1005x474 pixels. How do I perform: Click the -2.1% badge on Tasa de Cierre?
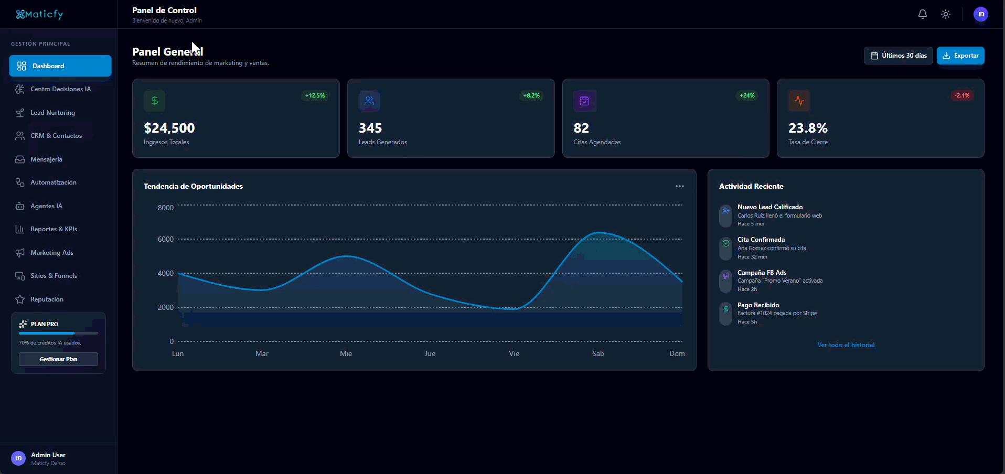(962, 95)
